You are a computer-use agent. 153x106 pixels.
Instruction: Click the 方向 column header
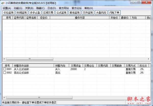(138, 18)
